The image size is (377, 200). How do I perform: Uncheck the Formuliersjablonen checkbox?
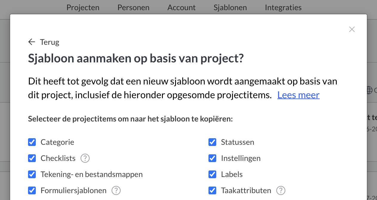coord(32,190)
